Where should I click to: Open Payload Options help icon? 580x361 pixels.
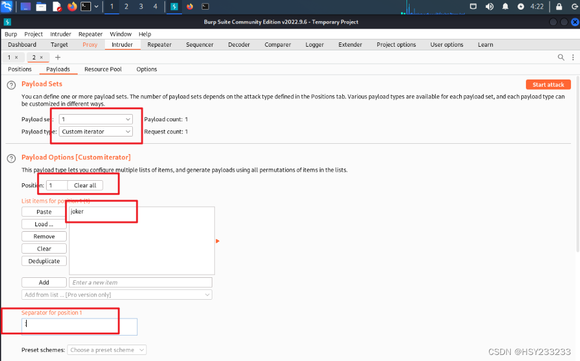[x=12, y=159]
